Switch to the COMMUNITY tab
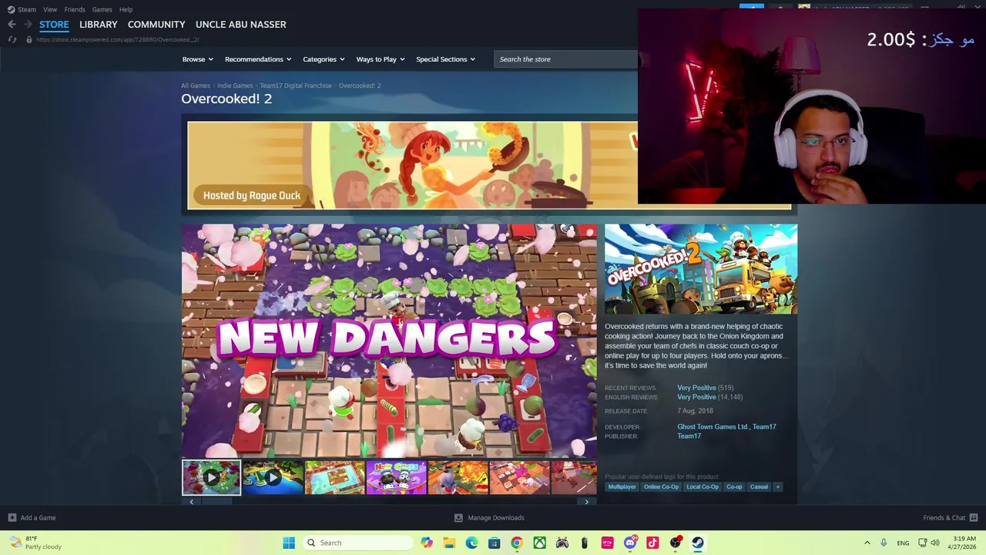986x555 pixels. tap(156, 25)
